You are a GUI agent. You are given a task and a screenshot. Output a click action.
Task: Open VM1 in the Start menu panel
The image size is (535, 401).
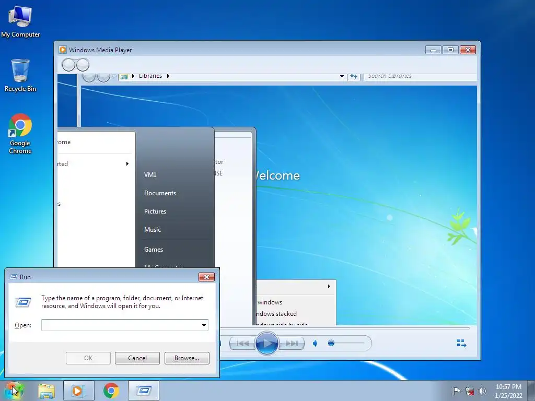150,174
